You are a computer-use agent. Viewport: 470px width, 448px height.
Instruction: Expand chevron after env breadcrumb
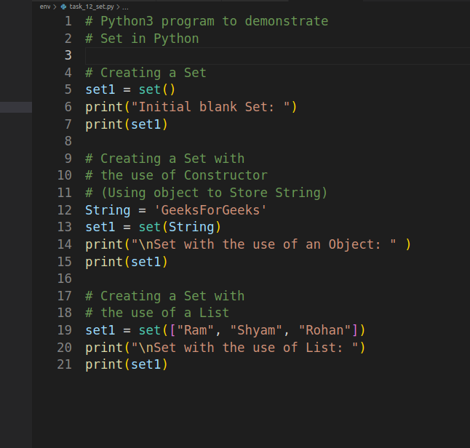tap(55, 7)
